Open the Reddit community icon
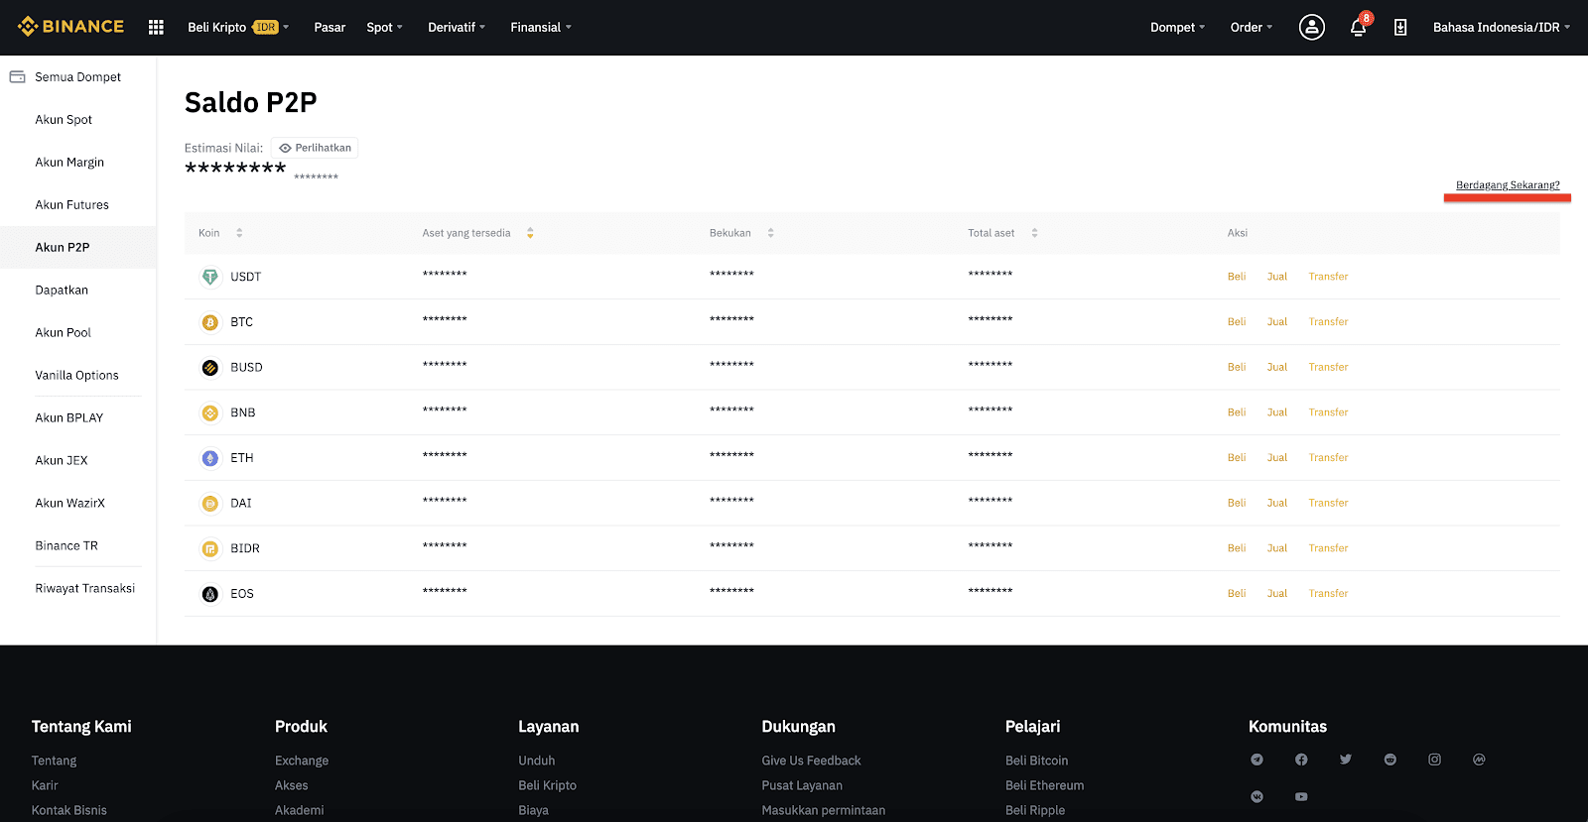The width and height of the screenshot is (1588, 822). (x=1390, y=760)
